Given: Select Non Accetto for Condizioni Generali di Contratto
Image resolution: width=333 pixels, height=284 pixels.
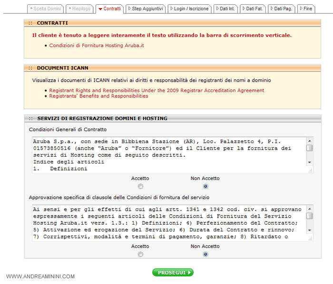Looking at the screenshot, I should [206, 187].
